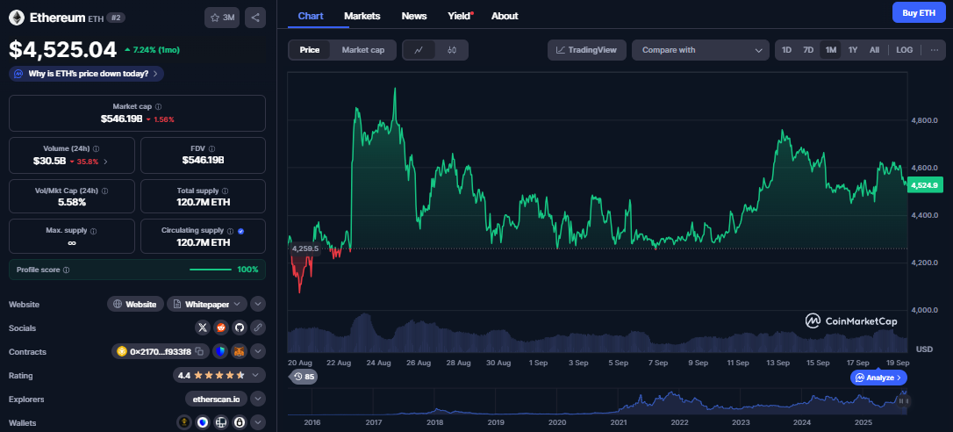The image size is (953, 432).
Task: Select the candlestick chart style
Action: coord(452,50)
